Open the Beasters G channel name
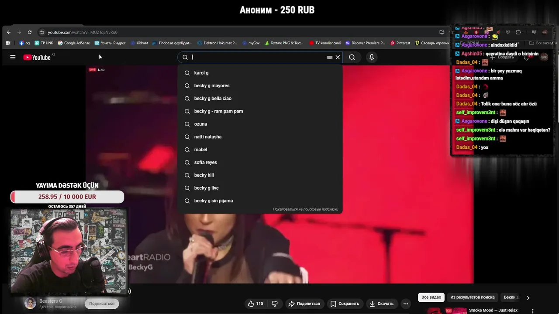559x314 pixels. pyautogui.click(x=51, y=301)
